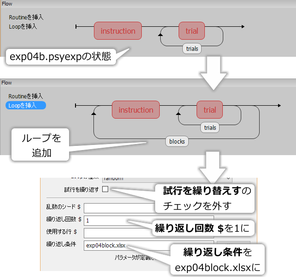This screenshot has width=296, height=277.
Task: Select the instruction routine in the upper flow
Action: pos(118,30)
